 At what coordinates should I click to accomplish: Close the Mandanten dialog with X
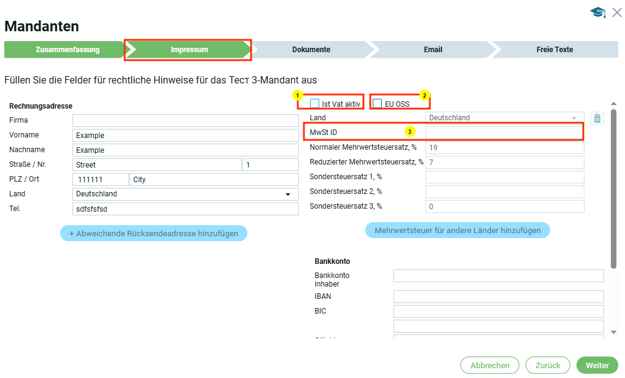[617, 12]
